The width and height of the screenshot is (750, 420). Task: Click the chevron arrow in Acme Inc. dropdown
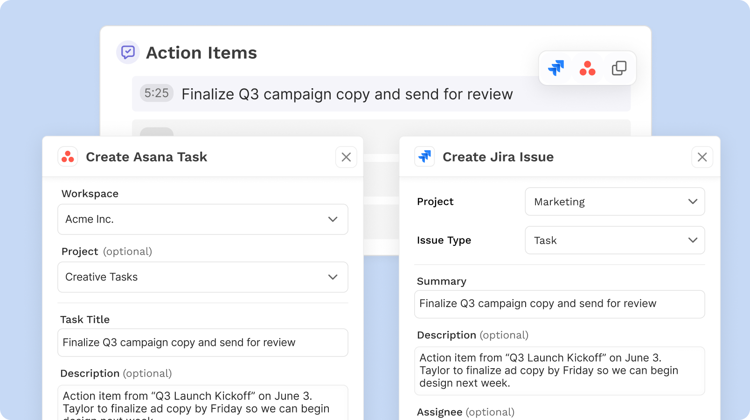click(x=333, y=219)
